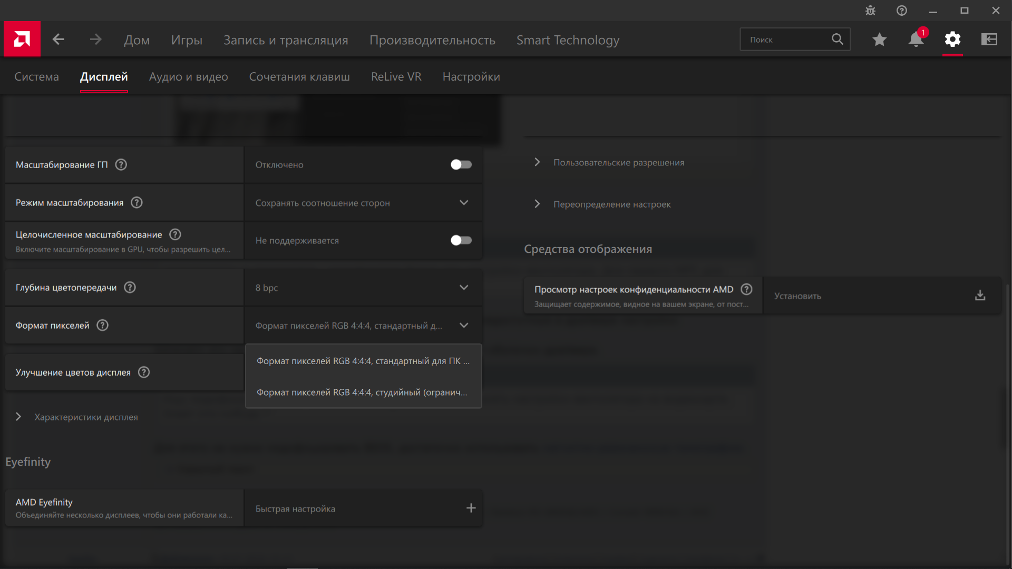
Task: Toggle the sidebar panel icon
Action: pyautogui.click(x=989, y=40)
